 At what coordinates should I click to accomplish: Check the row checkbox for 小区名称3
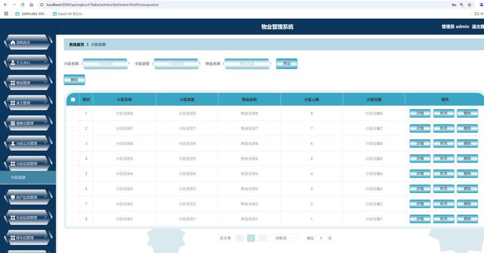[x=73, y=189]
